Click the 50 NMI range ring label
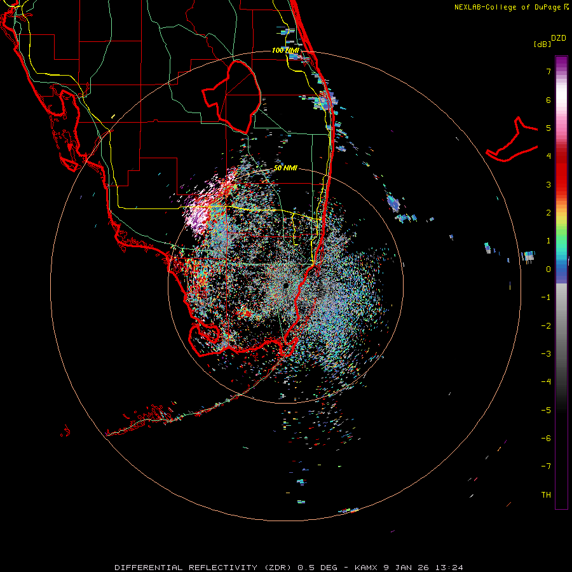The height and width of the screenshot is (572, 572). tap(285, 168)
